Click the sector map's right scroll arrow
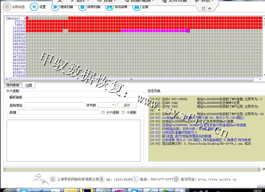This screenshot has height=192, width=265. pos(260,79)
